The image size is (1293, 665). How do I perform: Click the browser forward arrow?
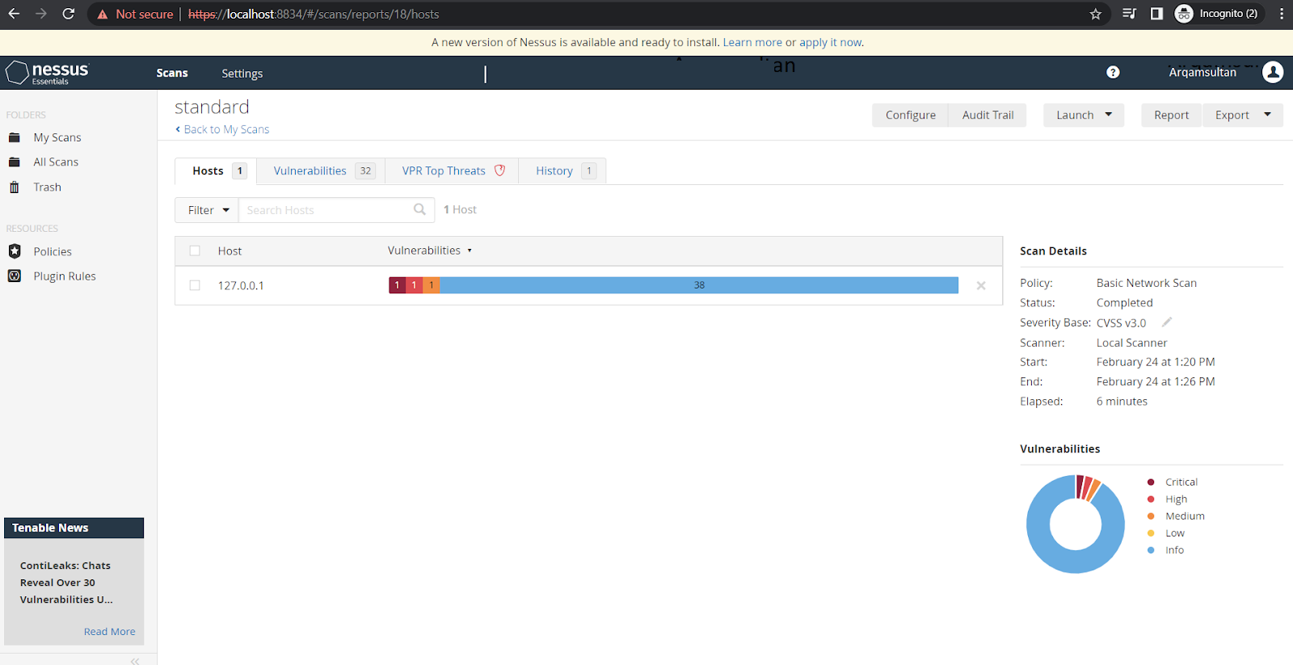(41, 14)
